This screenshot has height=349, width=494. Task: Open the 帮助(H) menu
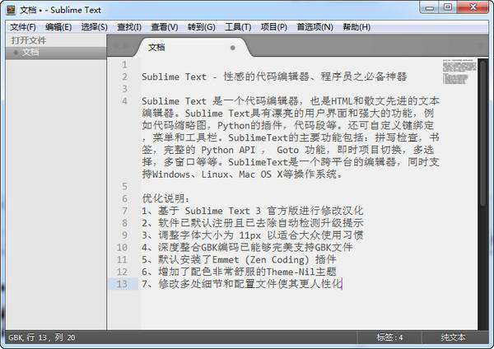357,27
